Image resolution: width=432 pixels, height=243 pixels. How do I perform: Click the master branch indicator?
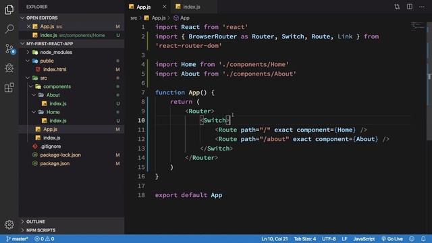point(17,239)
